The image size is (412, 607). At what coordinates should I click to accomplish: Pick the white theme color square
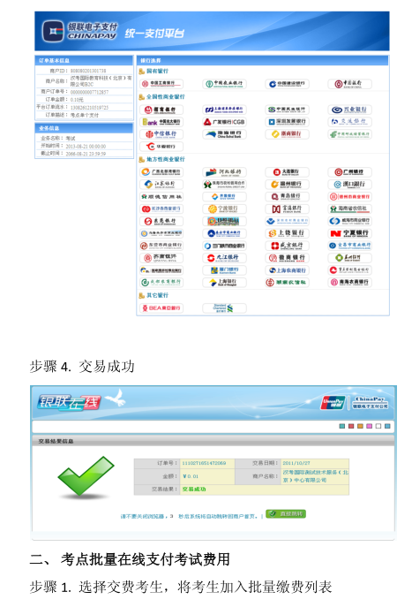click(x=378, y=426)
